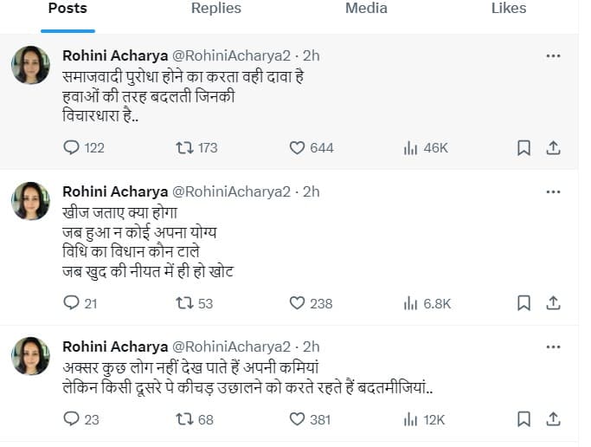Reply to the post with 21 replies
Image resolution: width=591 pixels, height=447 pixels.
pyautogui.click(x=72, y=303)
